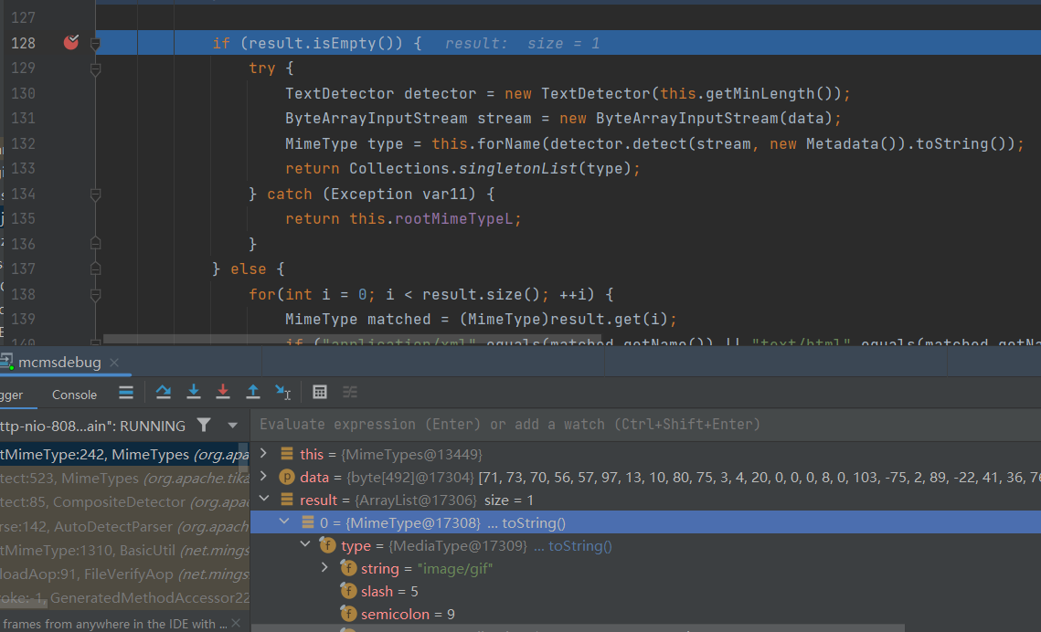Click Step Out button
Viewport: 1041px width, 632px height.
coord(253,393)
